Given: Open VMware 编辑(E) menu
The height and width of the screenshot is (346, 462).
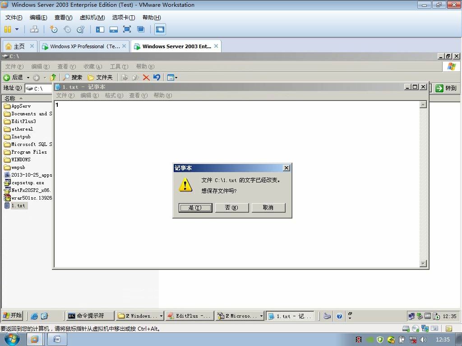Looking at the screenshot, I should (38, 18).
